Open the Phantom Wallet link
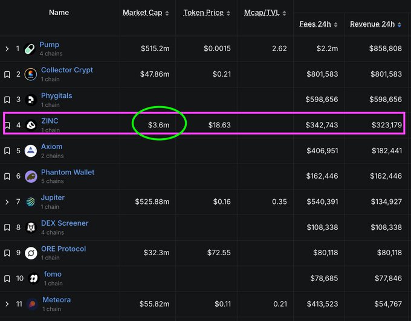Image resolution: width=411 pixels, height=321 pixels. pyautogui.click(x=68, y=172)
